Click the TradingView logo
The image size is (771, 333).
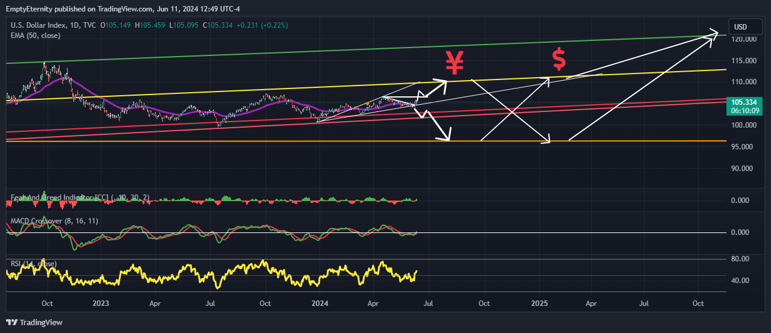point(34,322)
